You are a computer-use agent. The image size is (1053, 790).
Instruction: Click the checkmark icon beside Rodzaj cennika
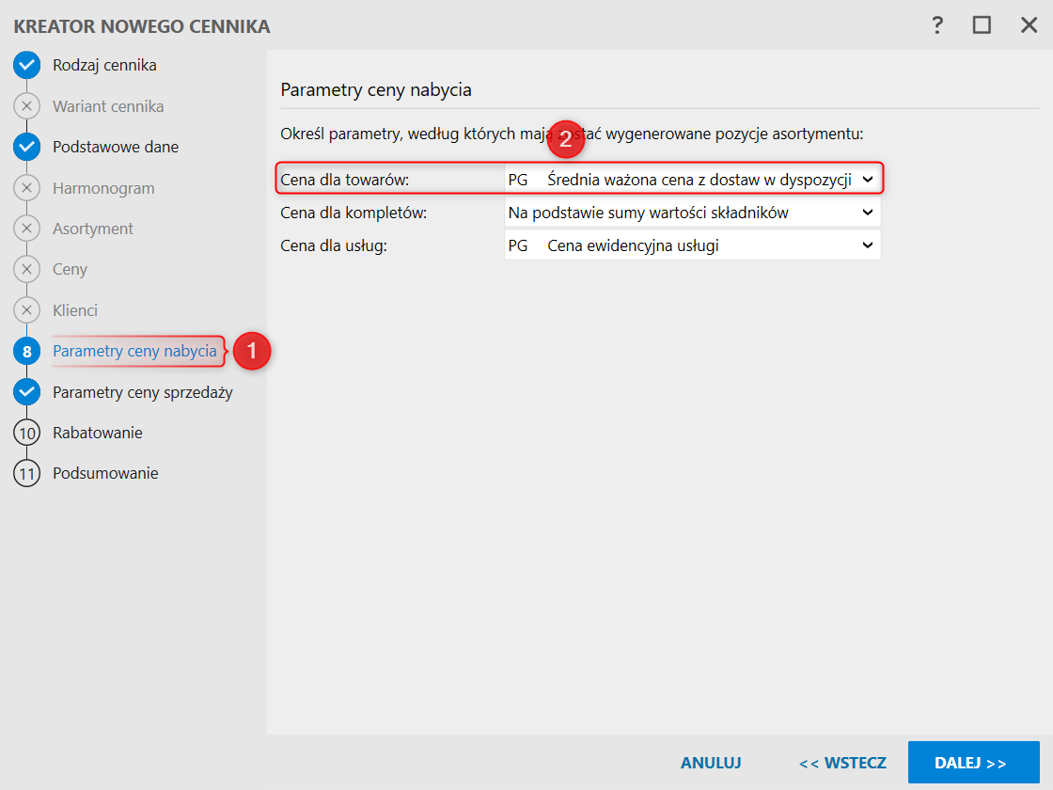[26, 66]
